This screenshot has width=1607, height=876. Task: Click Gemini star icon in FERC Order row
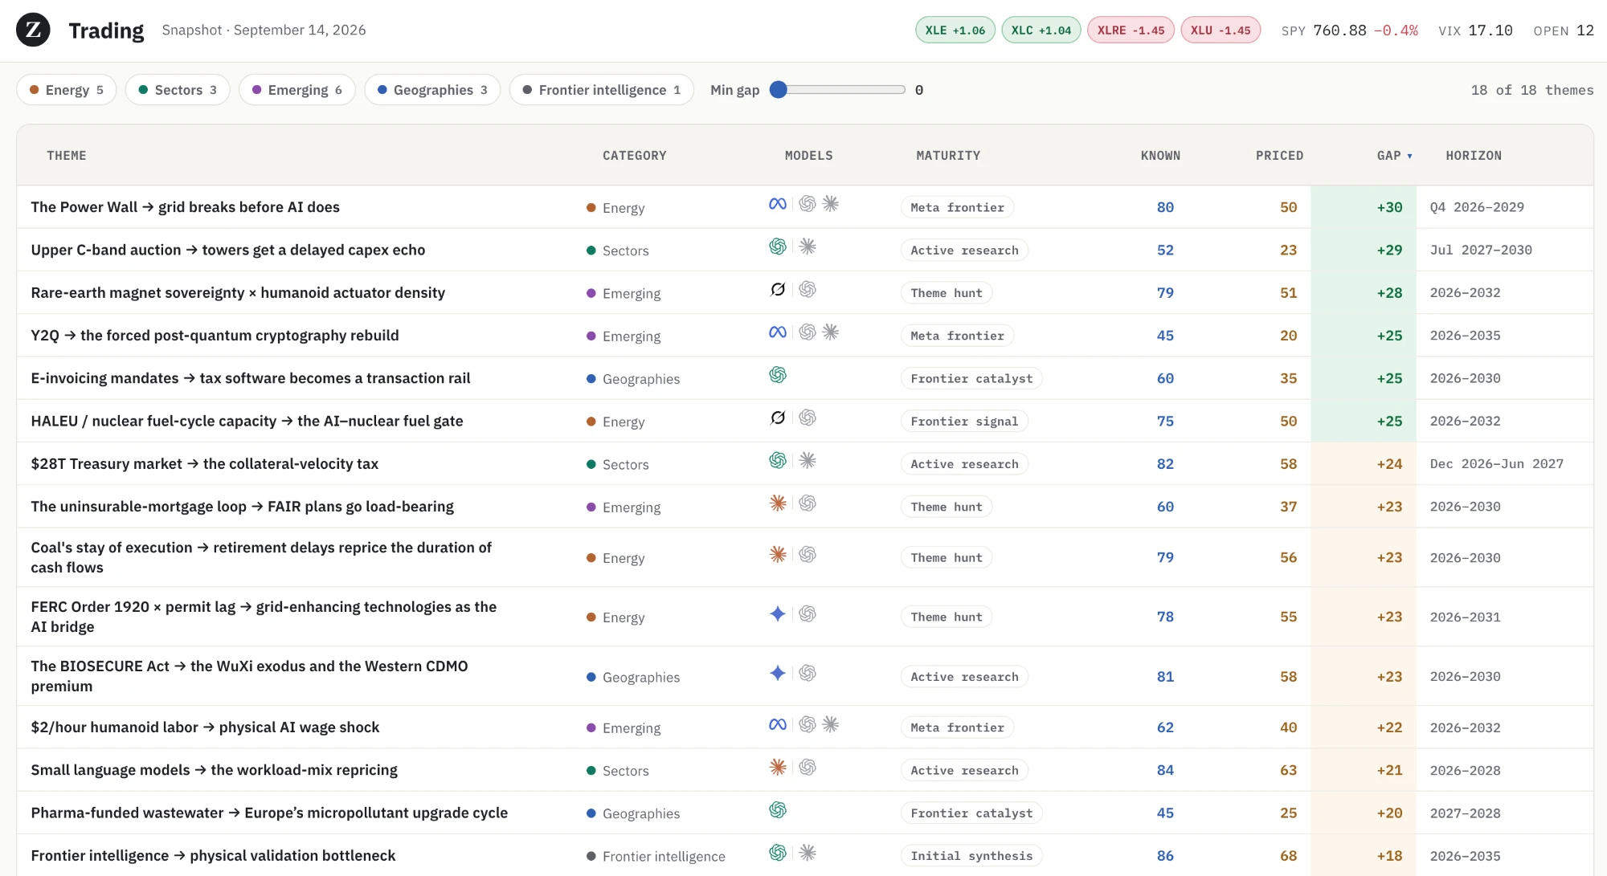click(777, 613)
